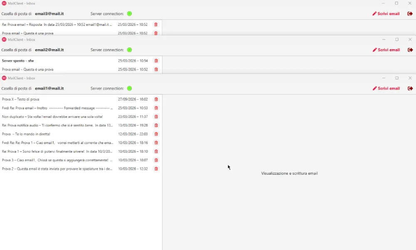Select the 'Prova 3 – Ciao email1' message
416x250 pixels.
pos(81,160)
